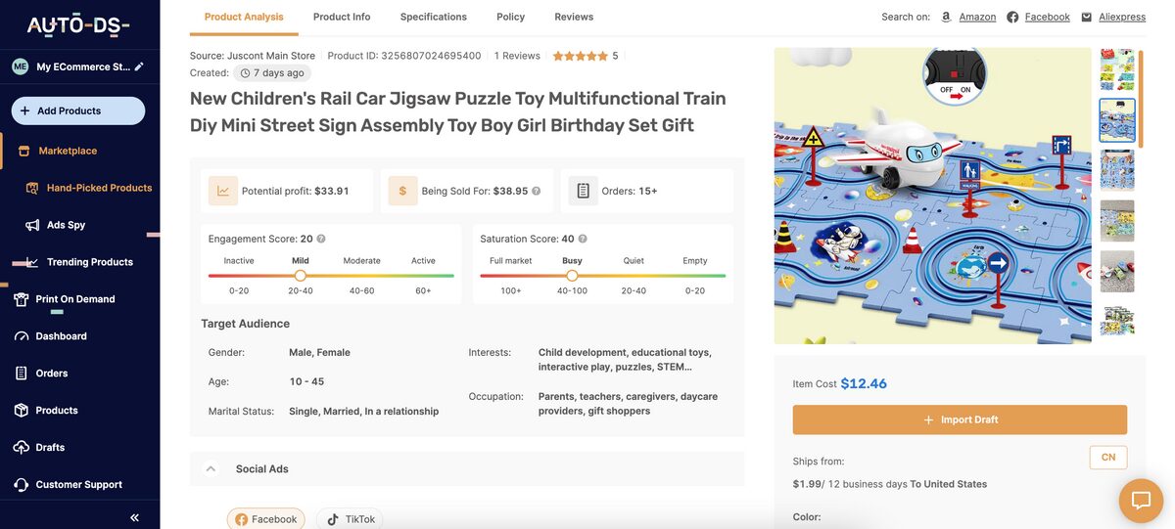Click the Engagement Score info icon
This screenshot has height=529, width=1175.
coord(321,239)
